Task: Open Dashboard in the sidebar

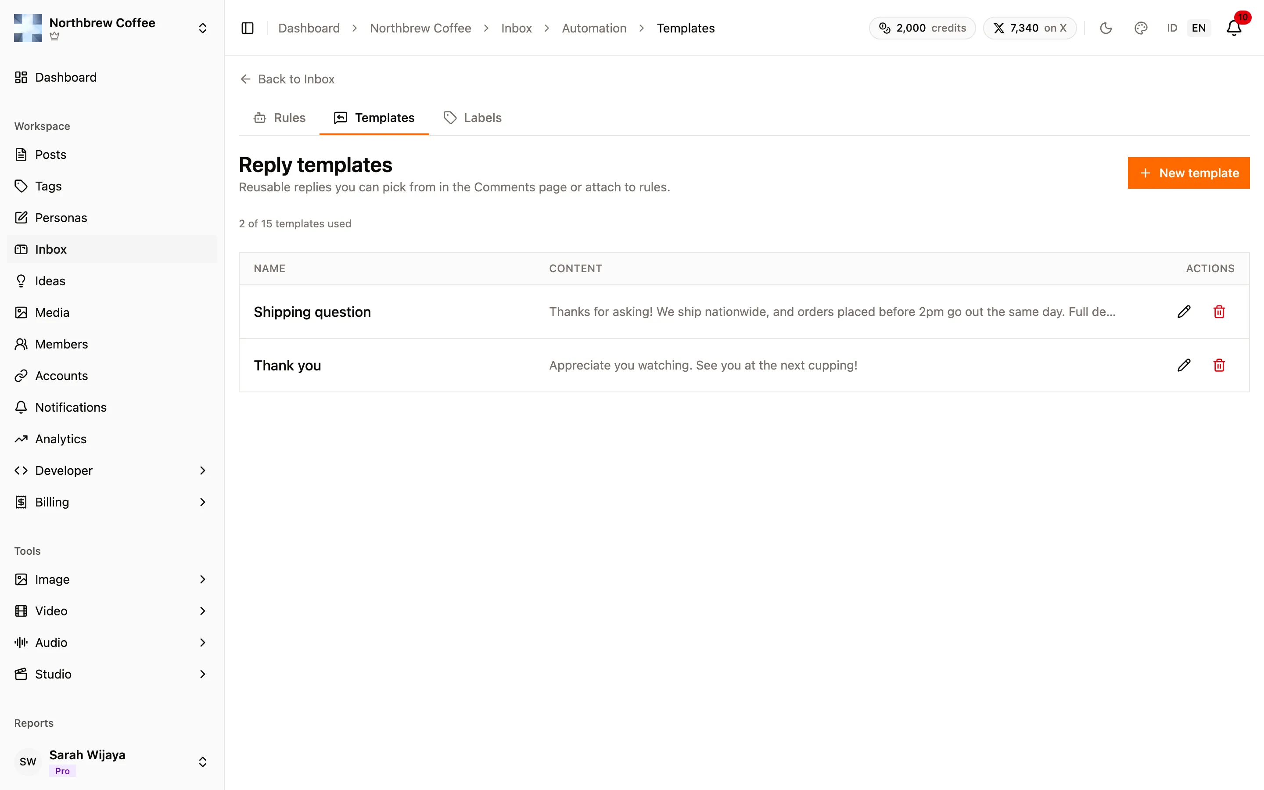Action: point(112,77)
